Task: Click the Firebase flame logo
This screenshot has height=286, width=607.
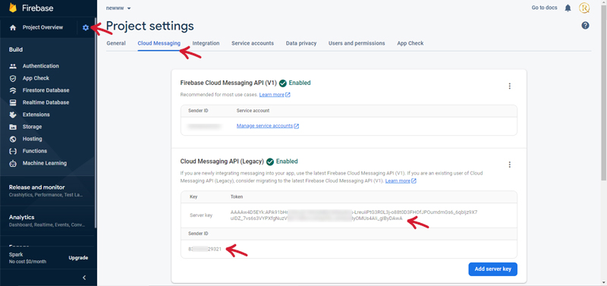Action: pos(13,8)
